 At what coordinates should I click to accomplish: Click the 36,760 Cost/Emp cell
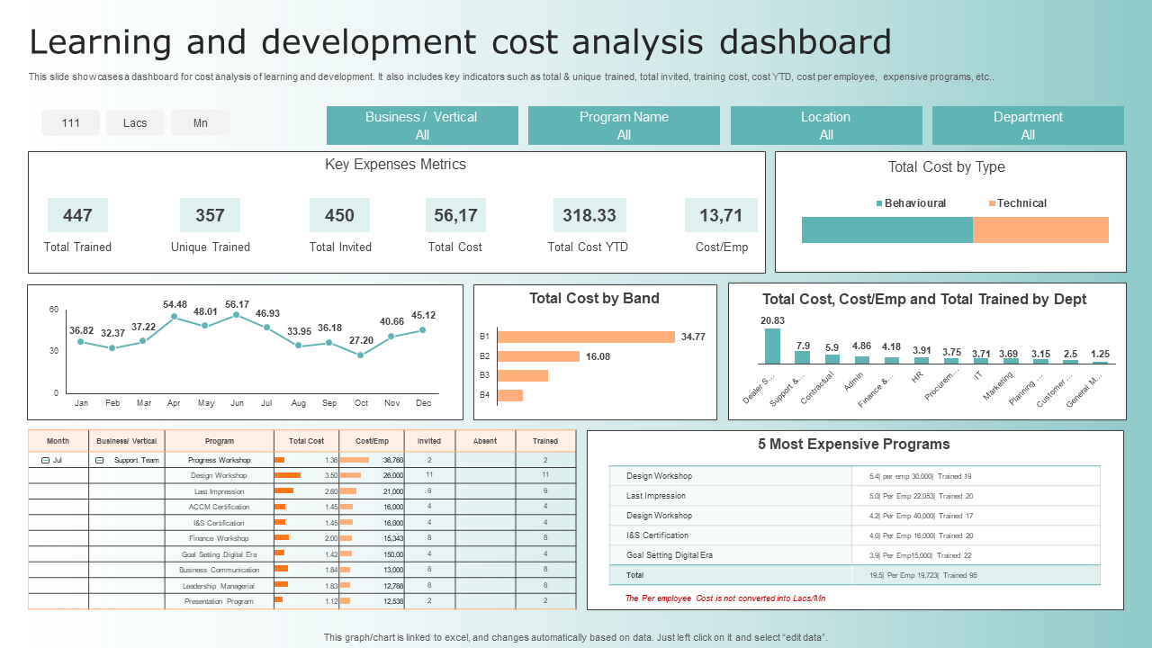pyautogui.click(x=373, y=460)
